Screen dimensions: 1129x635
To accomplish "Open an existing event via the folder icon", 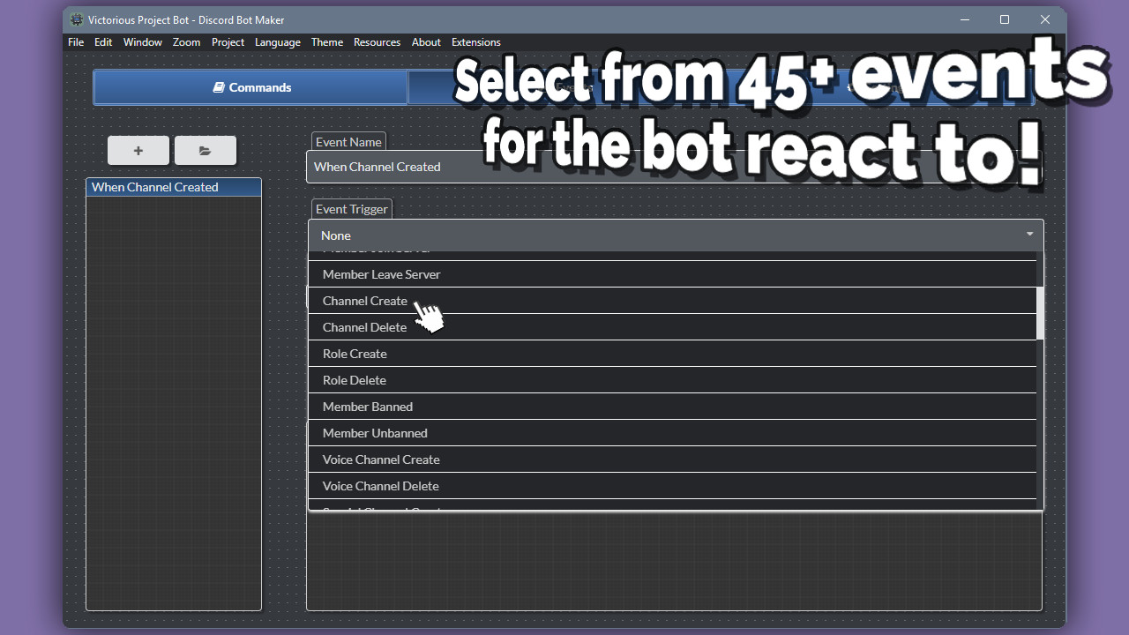I will point(205,150).
